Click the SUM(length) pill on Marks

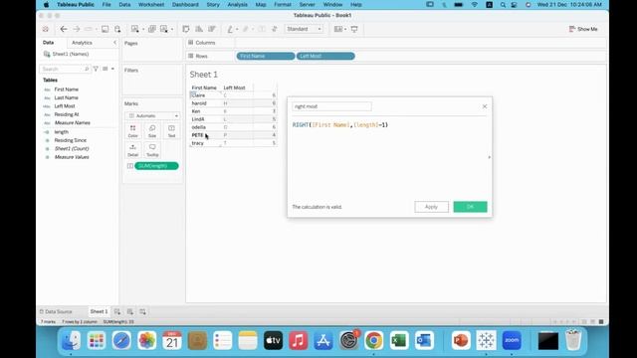pyautogui.click(x=156, y=166)
